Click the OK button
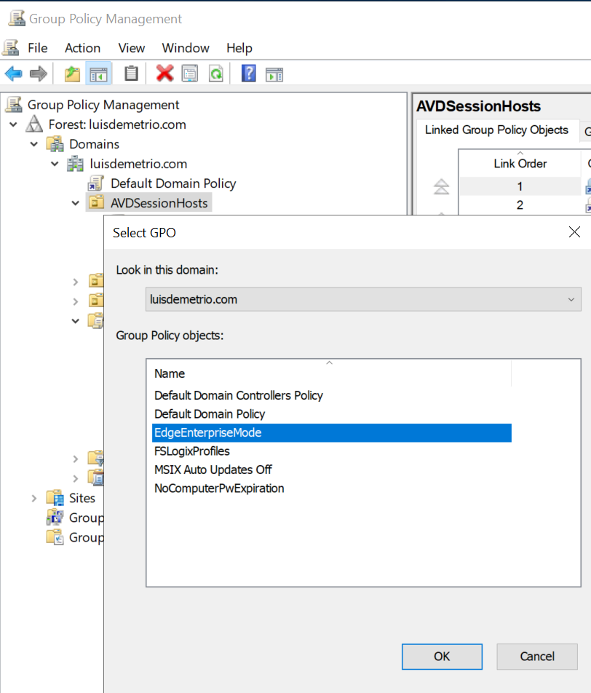 [x=442, y=657]
